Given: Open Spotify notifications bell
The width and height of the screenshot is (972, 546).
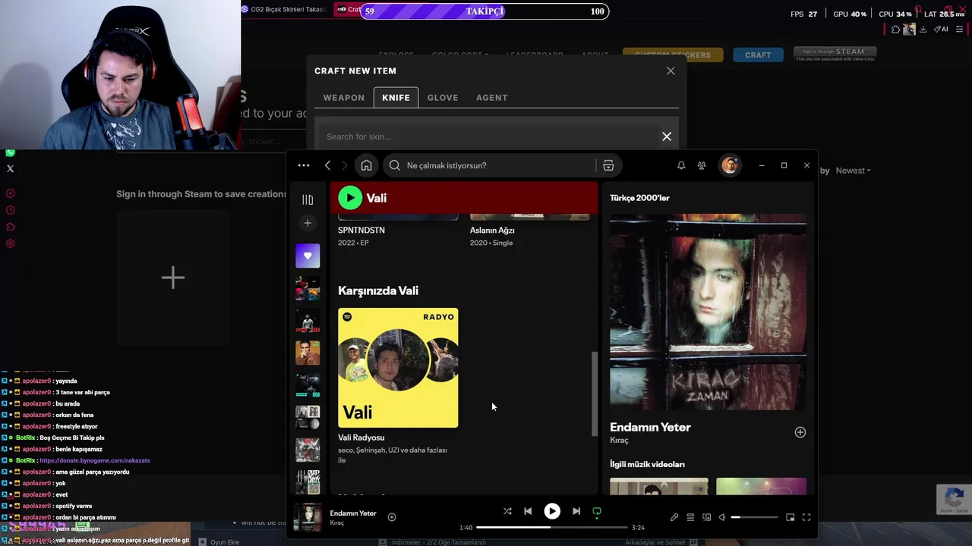Looking at the screenshot, I should [681, 165].
